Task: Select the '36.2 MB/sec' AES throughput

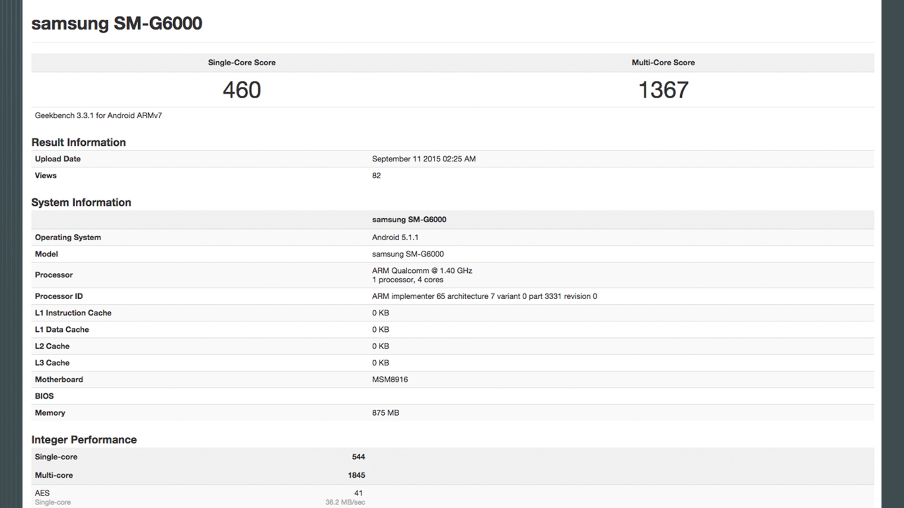Action: (x=345, y=502)
